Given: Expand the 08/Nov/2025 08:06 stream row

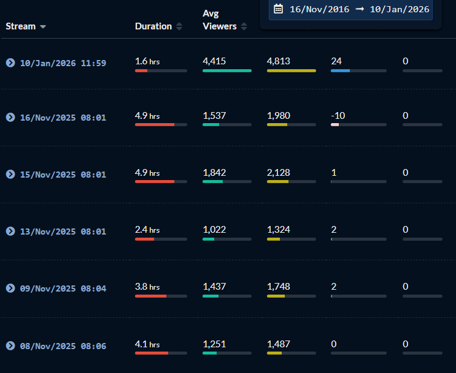Looking at the screenshot, I should coord(10,345).
